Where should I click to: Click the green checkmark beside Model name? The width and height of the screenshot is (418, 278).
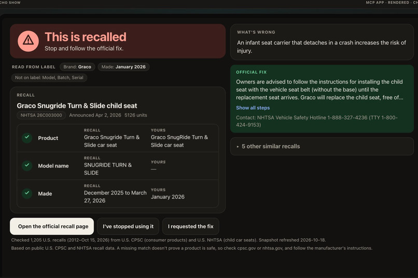27,166
